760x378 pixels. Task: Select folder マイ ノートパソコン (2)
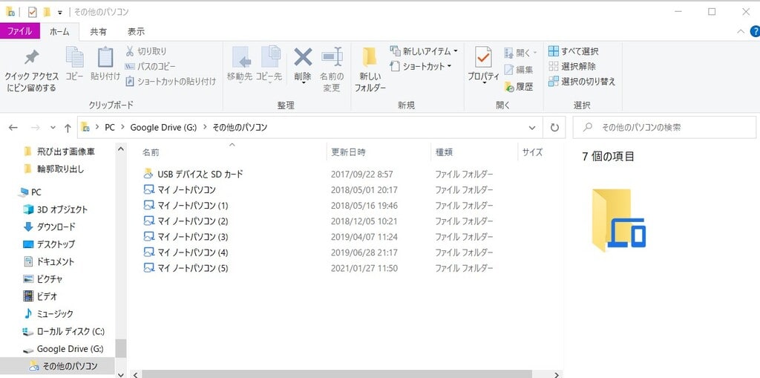186,221
